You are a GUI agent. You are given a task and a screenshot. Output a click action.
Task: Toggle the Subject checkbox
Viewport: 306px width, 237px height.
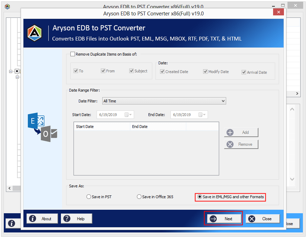(132, 71)
